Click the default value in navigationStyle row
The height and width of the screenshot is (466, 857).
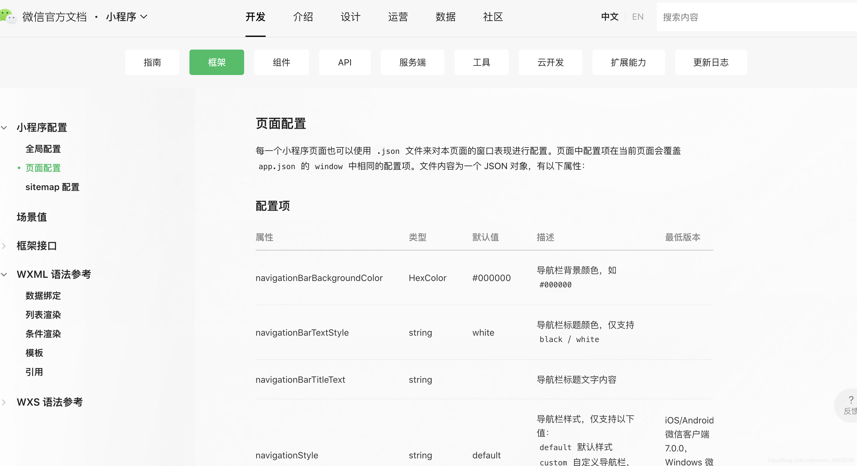(x=486, y=455)
